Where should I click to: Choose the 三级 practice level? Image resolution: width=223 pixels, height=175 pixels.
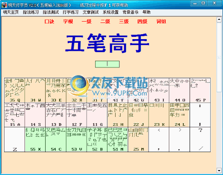124,22
